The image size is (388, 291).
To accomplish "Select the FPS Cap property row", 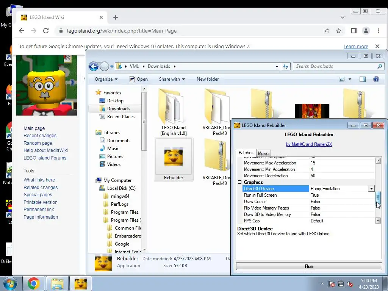I will [x=308, y=221].
